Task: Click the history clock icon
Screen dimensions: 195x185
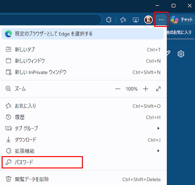Action: click(x=8, y=117)
